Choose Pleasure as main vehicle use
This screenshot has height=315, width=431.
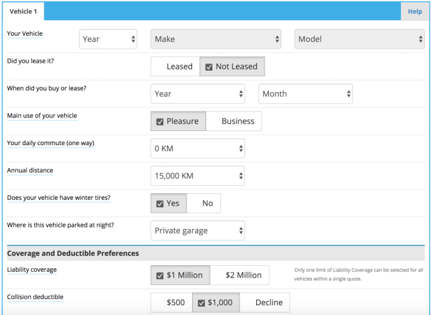[178, 121]
